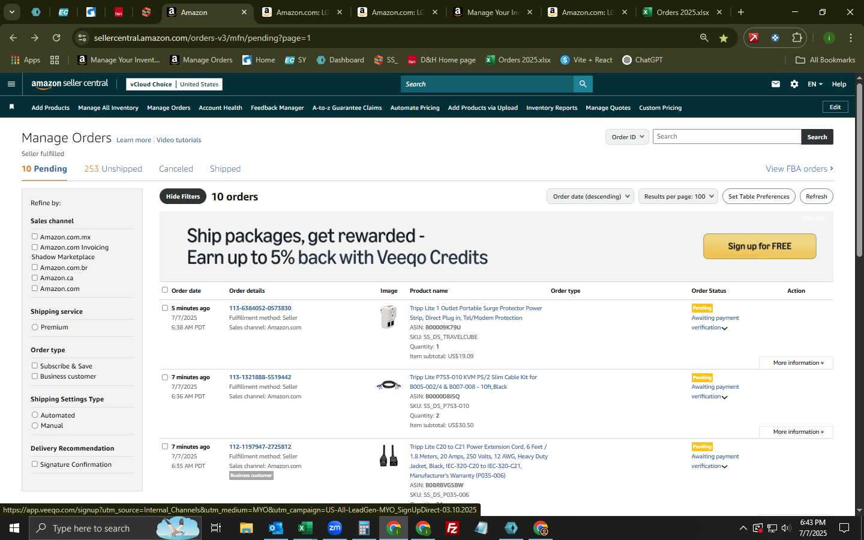Screen dimensions: 864x540
Task: Click the magnifier search button in header
Action: tap(583, 84)
